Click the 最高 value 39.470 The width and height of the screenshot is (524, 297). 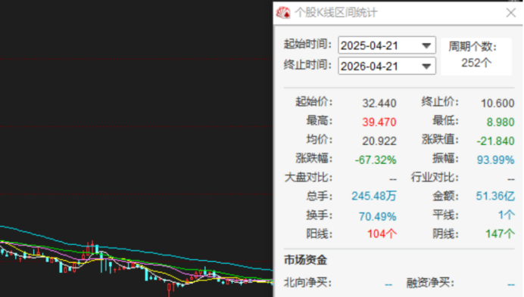(379, 122)
